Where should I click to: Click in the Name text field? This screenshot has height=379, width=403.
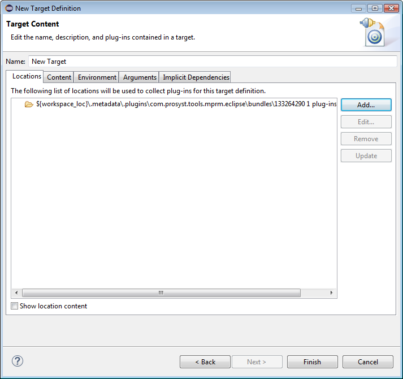(212, 62)
